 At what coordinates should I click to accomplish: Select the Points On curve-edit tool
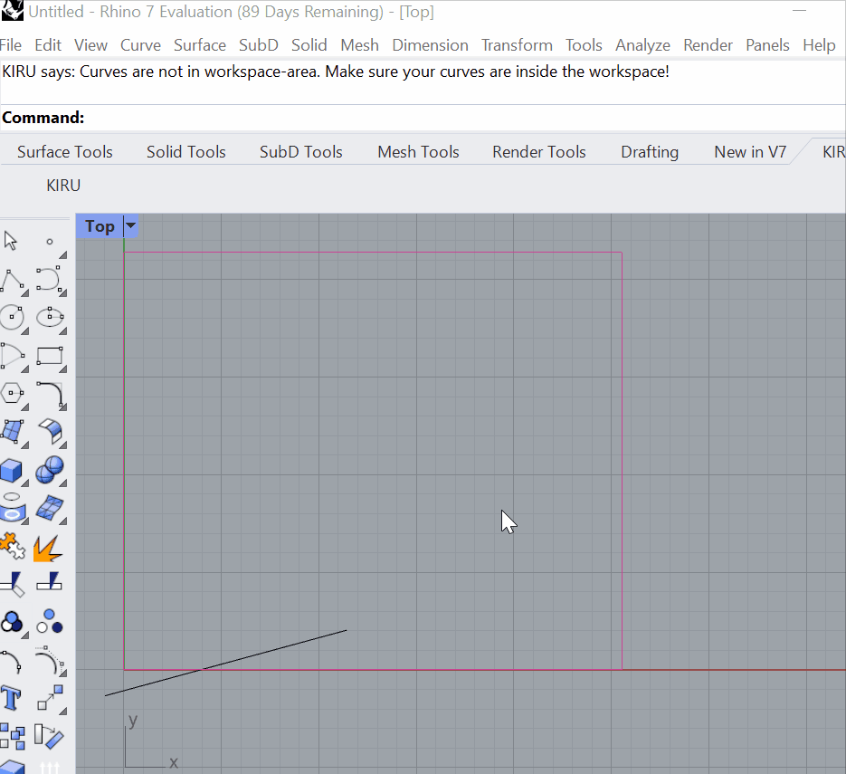tap(12, 662)
